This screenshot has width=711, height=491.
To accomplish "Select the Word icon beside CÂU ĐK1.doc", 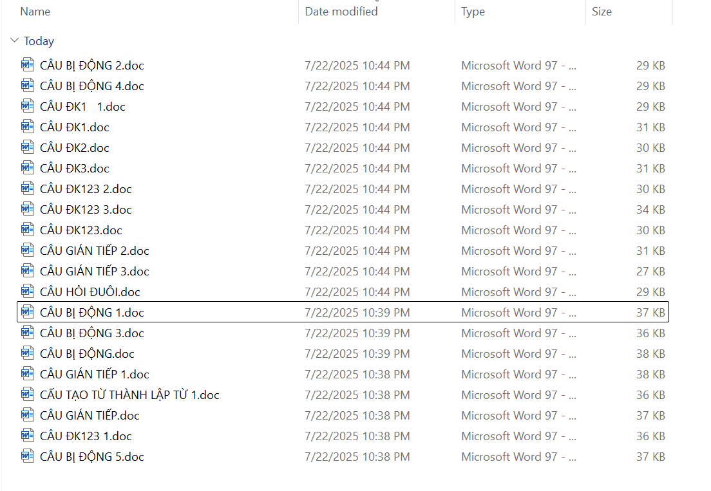I will click(28, 127).
